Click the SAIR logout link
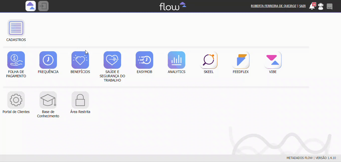This screenshot has height=162, width=341. [302, 6]
